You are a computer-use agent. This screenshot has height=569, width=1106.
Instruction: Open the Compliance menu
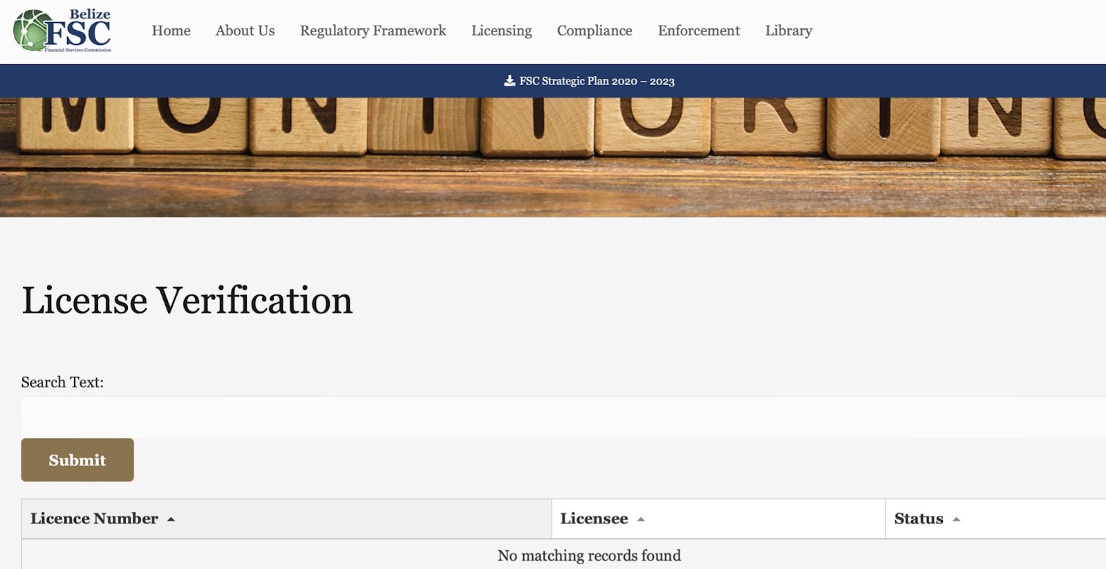594,30
